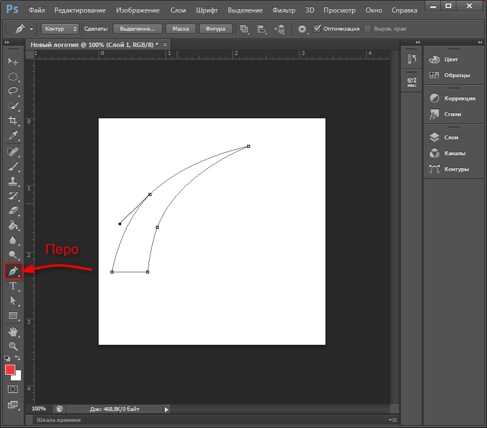This screenshot has width=487, height=428.
Task: Activate the Crop tool
Action: 12,121
